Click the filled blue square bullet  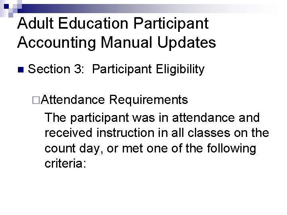click(21, 70)
